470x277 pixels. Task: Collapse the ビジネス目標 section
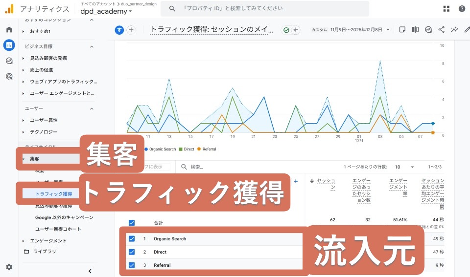pyautogui.click(x=92, y=46)
